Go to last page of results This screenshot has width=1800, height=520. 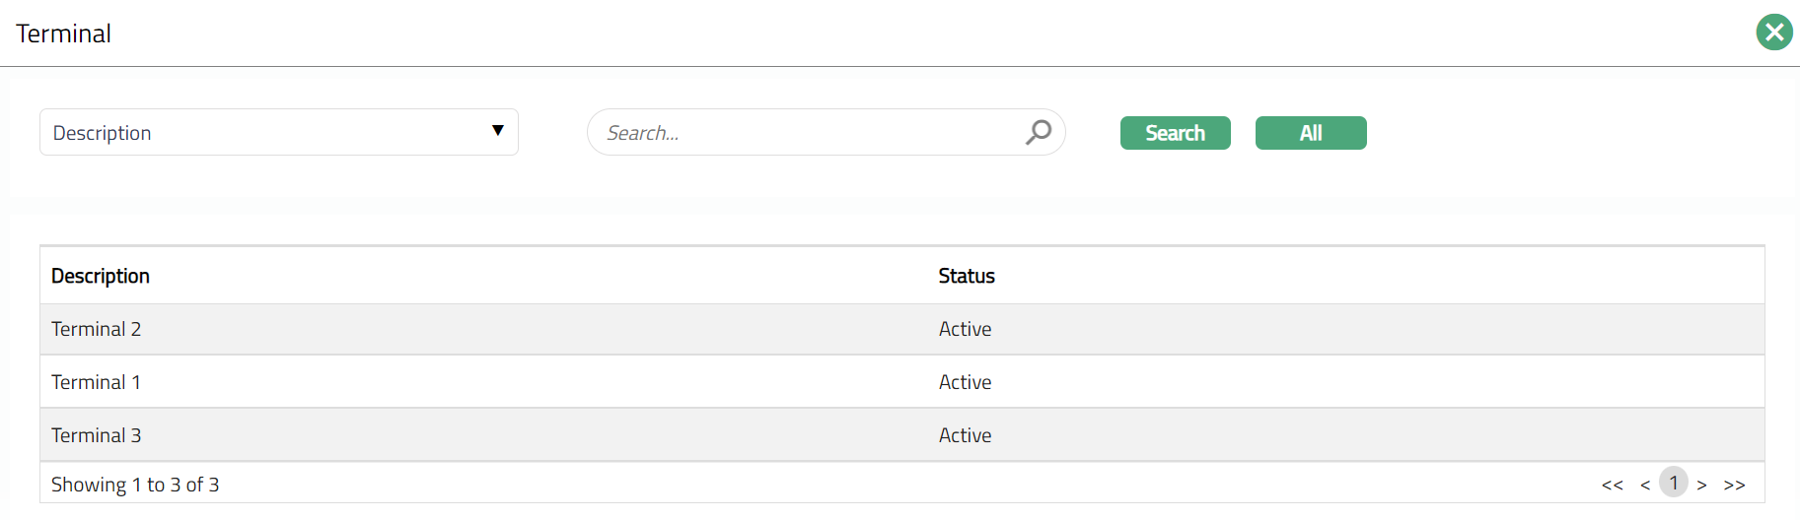pos(1735,485)
